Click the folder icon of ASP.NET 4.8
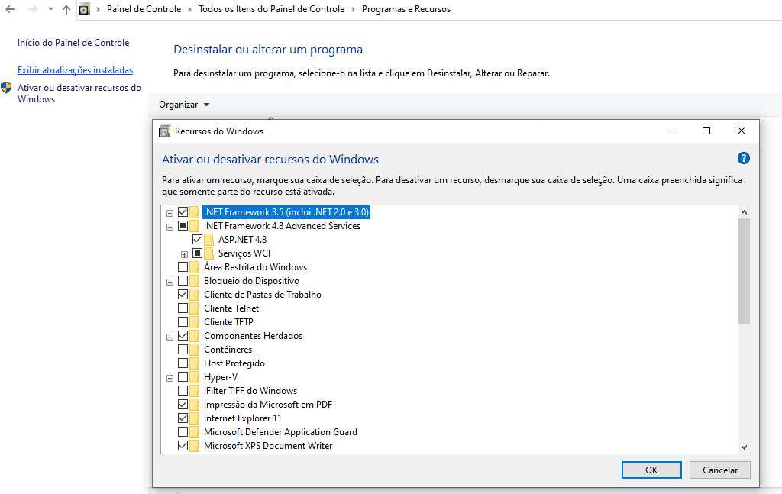This screenshot has height=494, width=782. 209,239
